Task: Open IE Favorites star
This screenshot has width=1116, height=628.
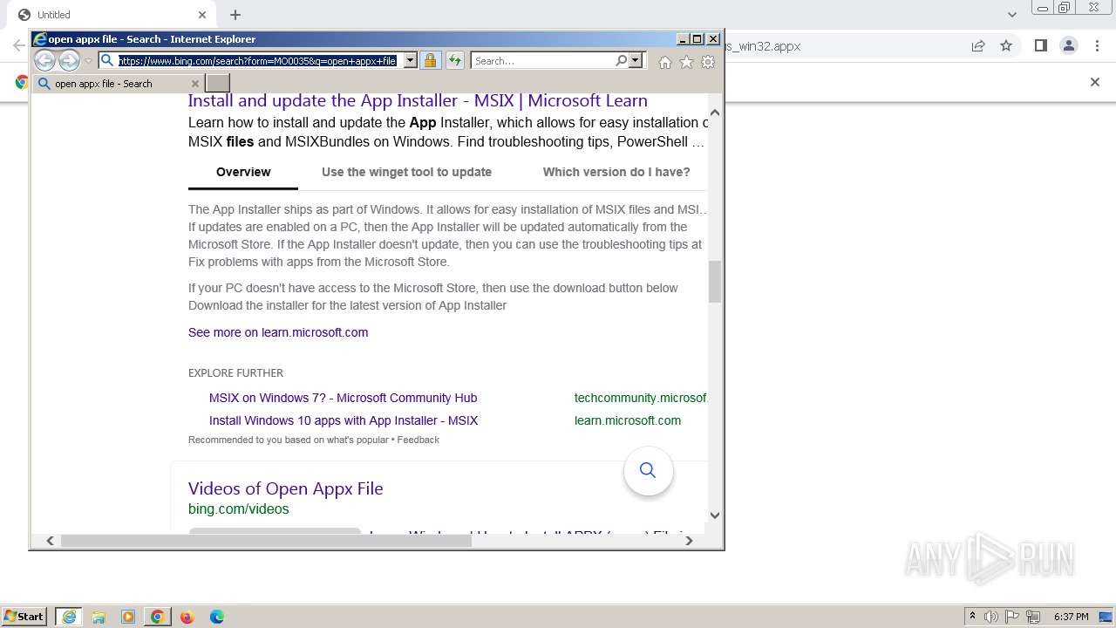Action: click(686, 62)
